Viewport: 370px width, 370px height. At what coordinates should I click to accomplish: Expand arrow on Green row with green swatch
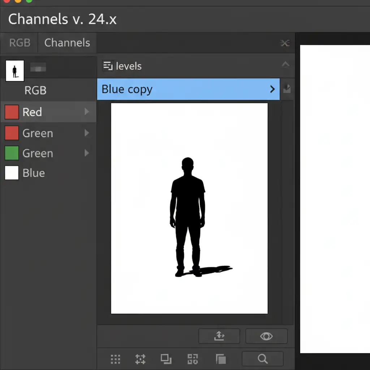[x=87, y=153]
